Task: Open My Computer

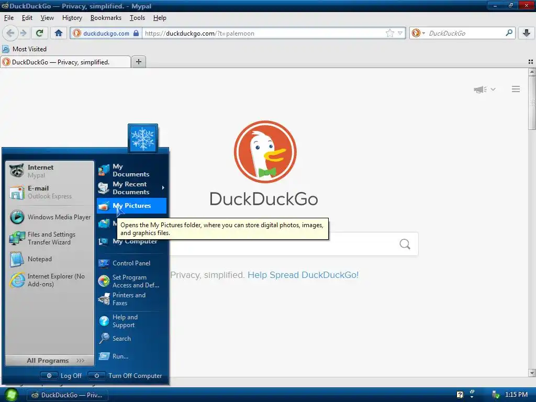Action: (131, 242)
